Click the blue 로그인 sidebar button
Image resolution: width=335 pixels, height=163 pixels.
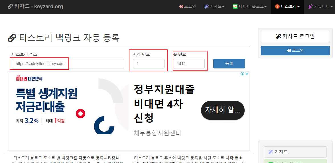coord(295,51)
